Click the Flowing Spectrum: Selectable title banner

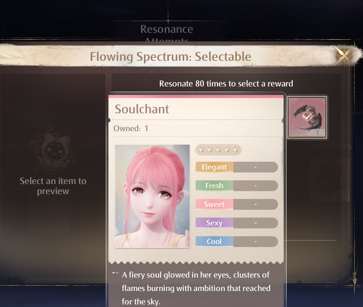coord(171,57)
